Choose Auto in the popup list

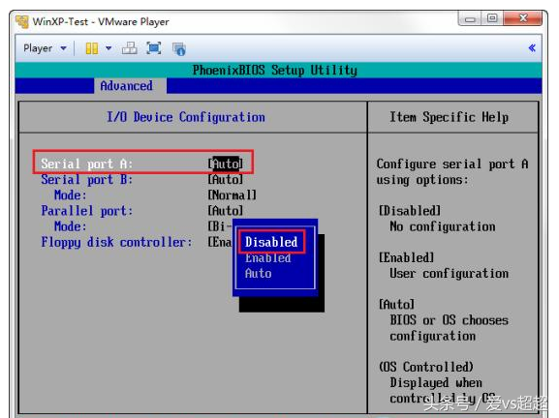tap(258, 274)
